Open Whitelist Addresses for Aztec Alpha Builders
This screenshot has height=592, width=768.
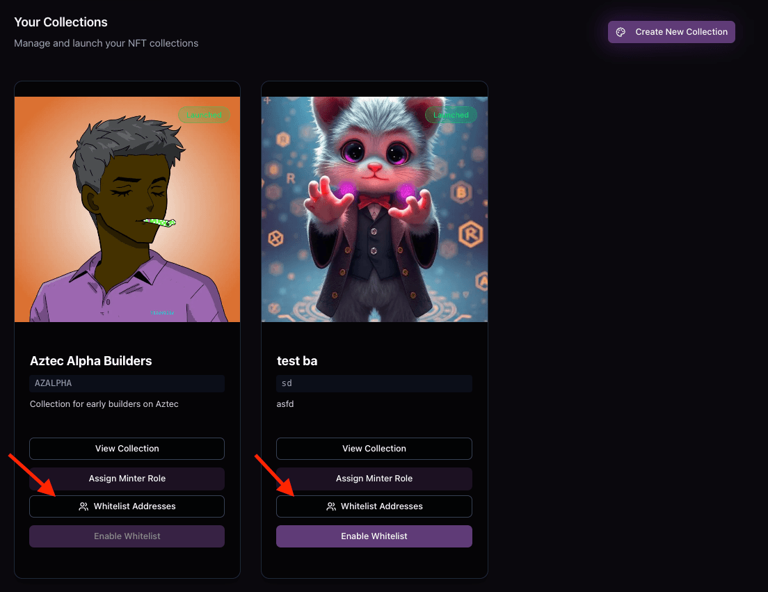coord(127,506)
